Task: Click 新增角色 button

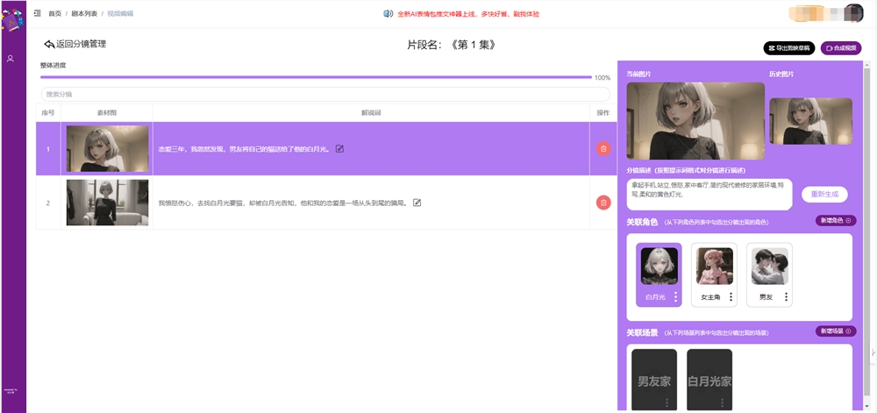Action: coord(836,221)
